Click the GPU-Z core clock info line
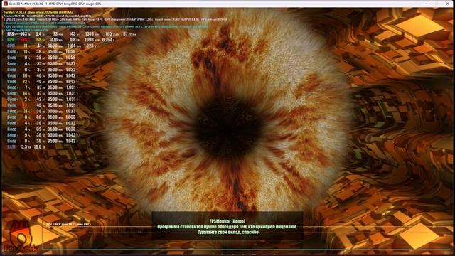 click(x=116, y=19)
